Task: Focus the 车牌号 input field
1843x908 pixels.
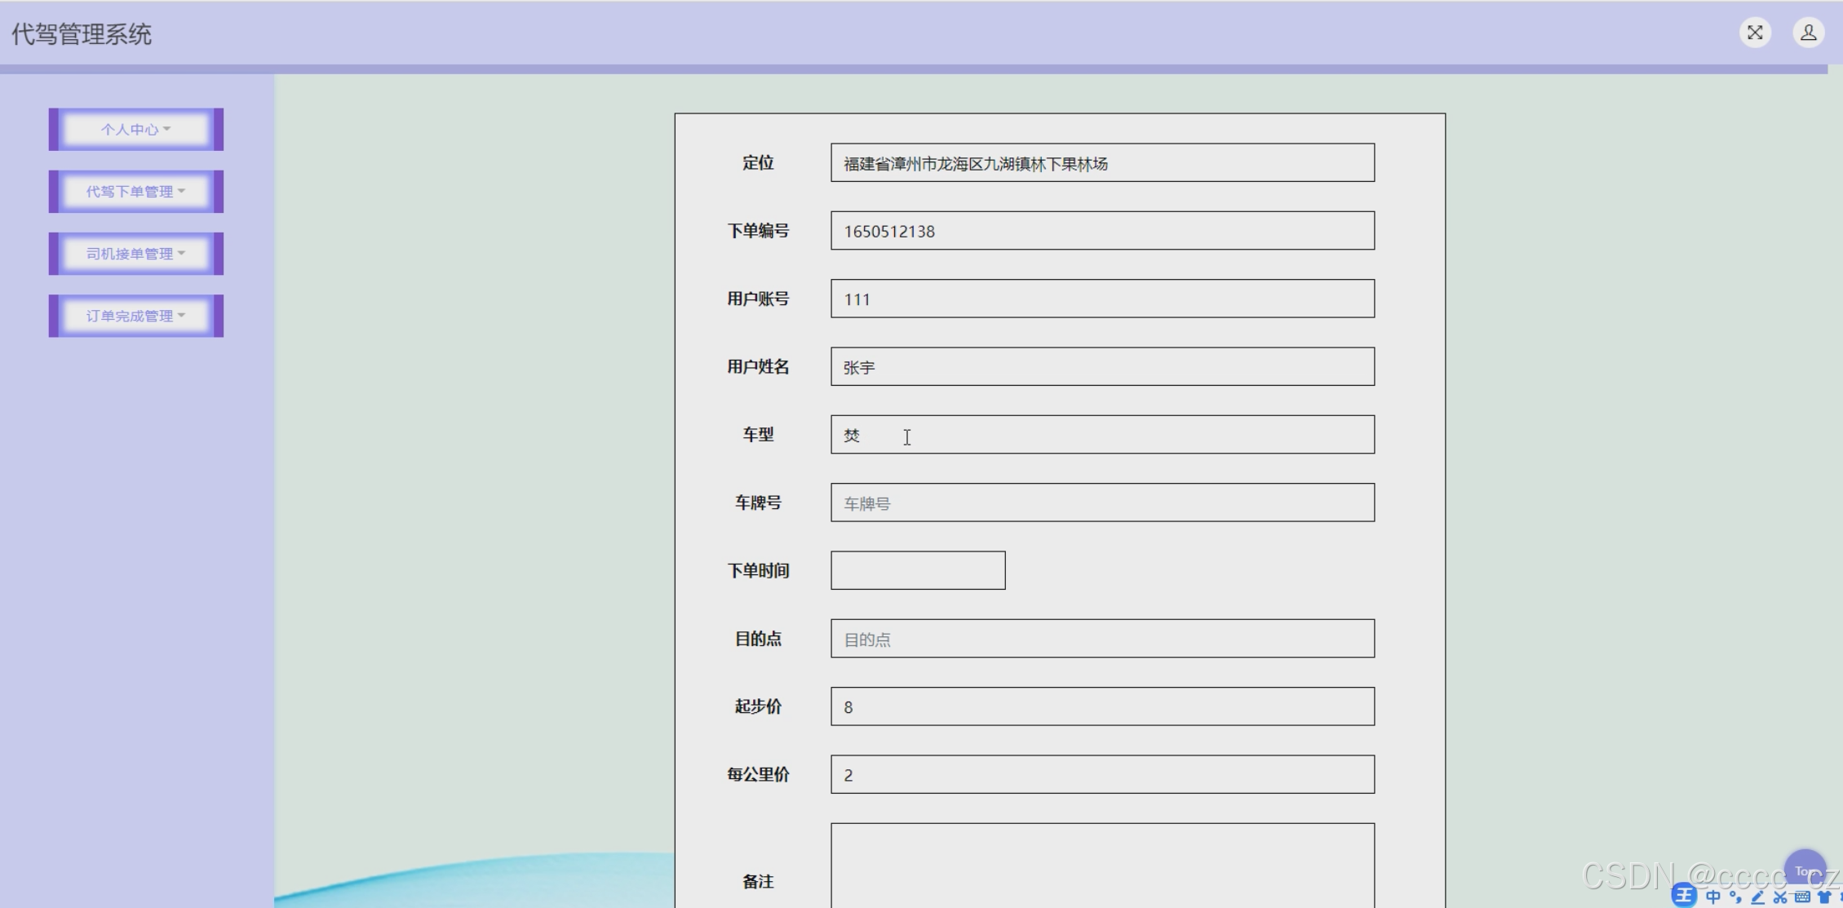Action: pyautogui.click(x=1101, y=503)
